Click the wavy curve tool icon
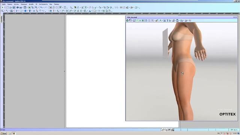 (43, 11)
